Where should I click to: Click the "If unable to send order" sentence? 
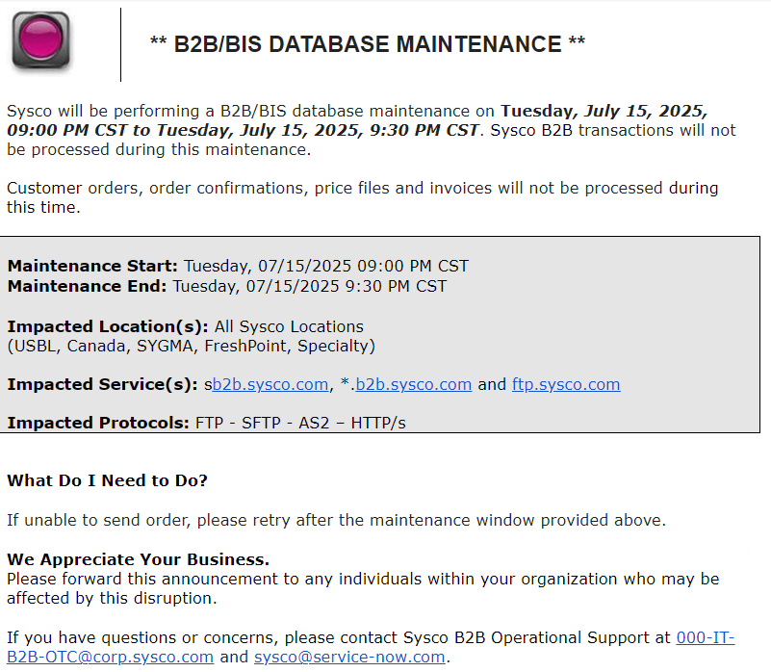pyautogui.click(x=336, y=520)
